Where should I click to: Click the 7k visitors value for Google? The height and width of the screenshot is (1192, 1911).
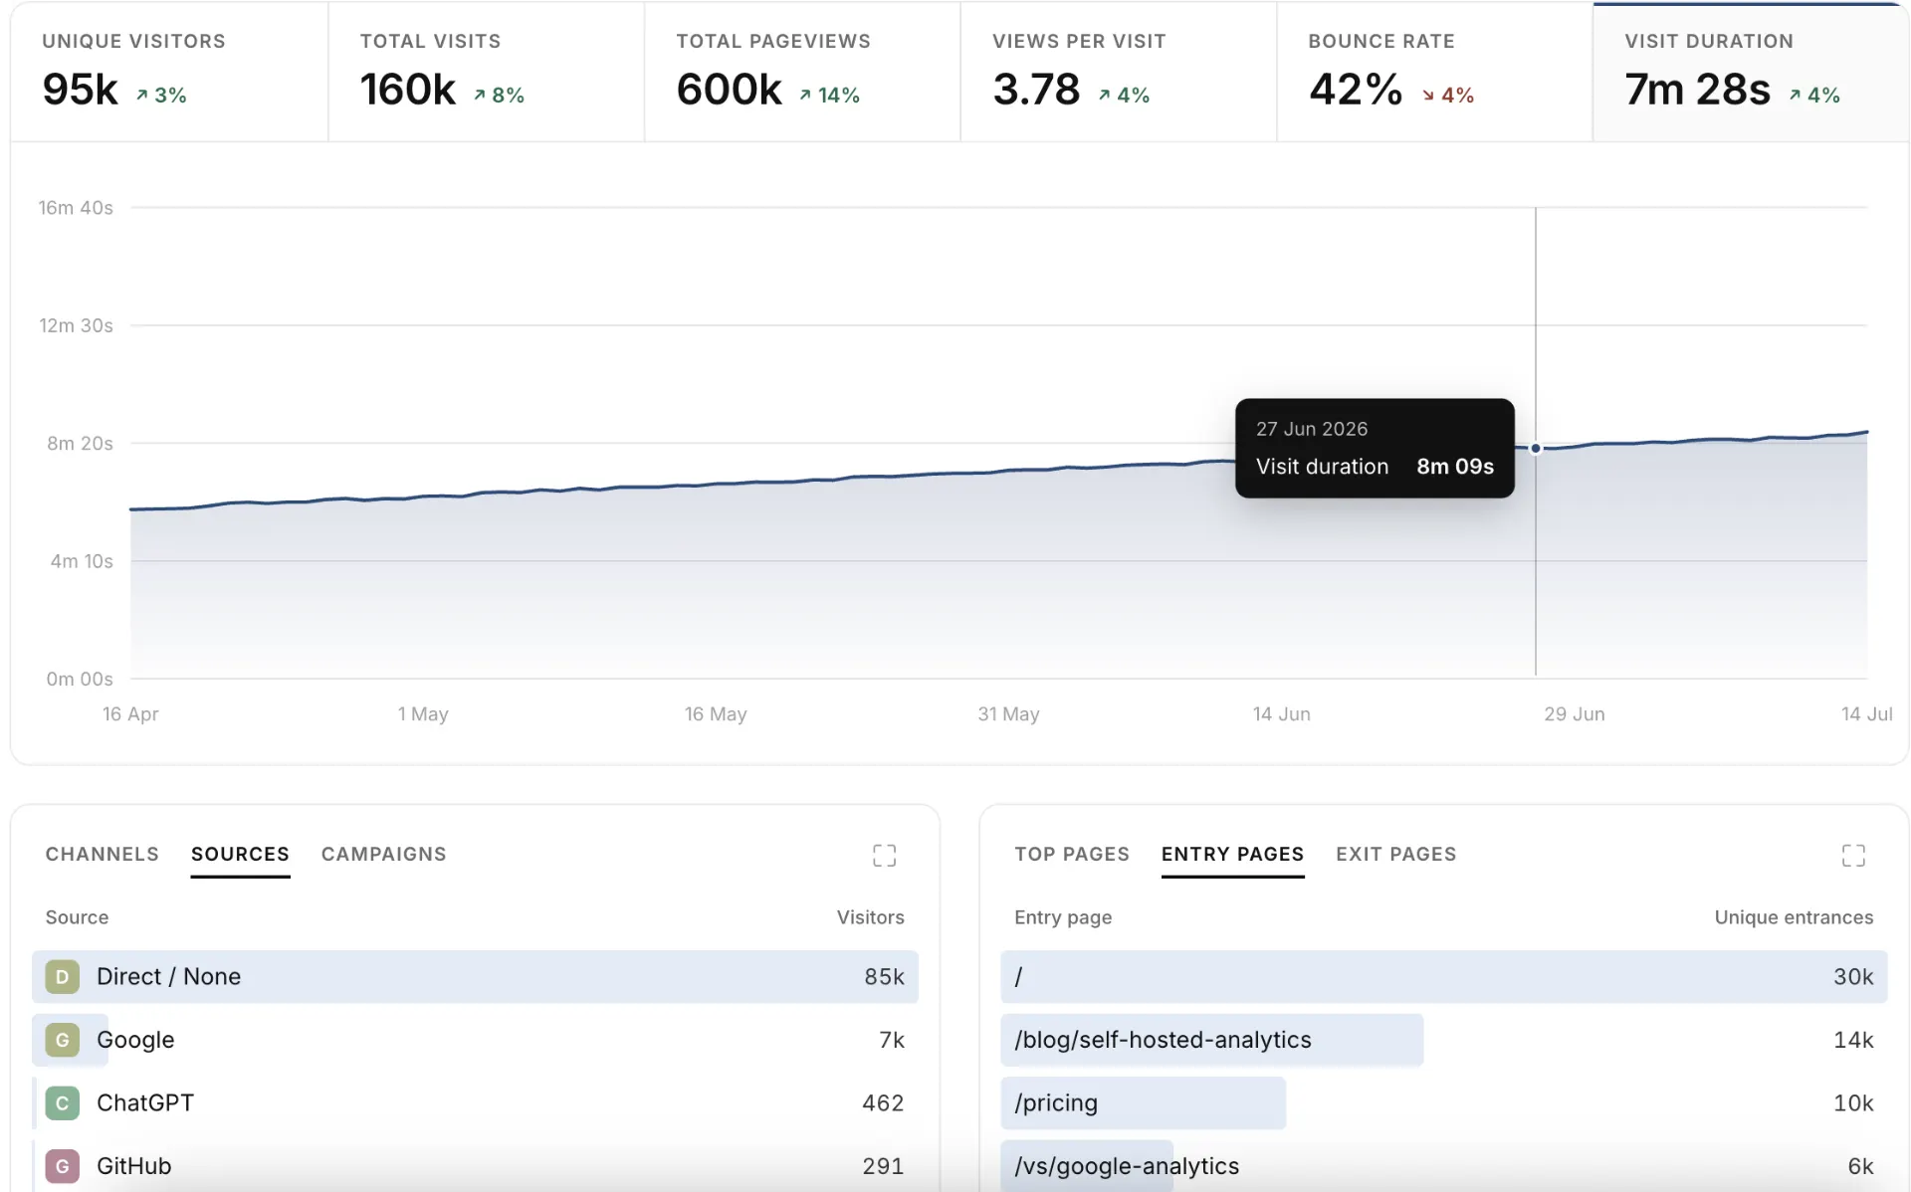pos(892,1040)
